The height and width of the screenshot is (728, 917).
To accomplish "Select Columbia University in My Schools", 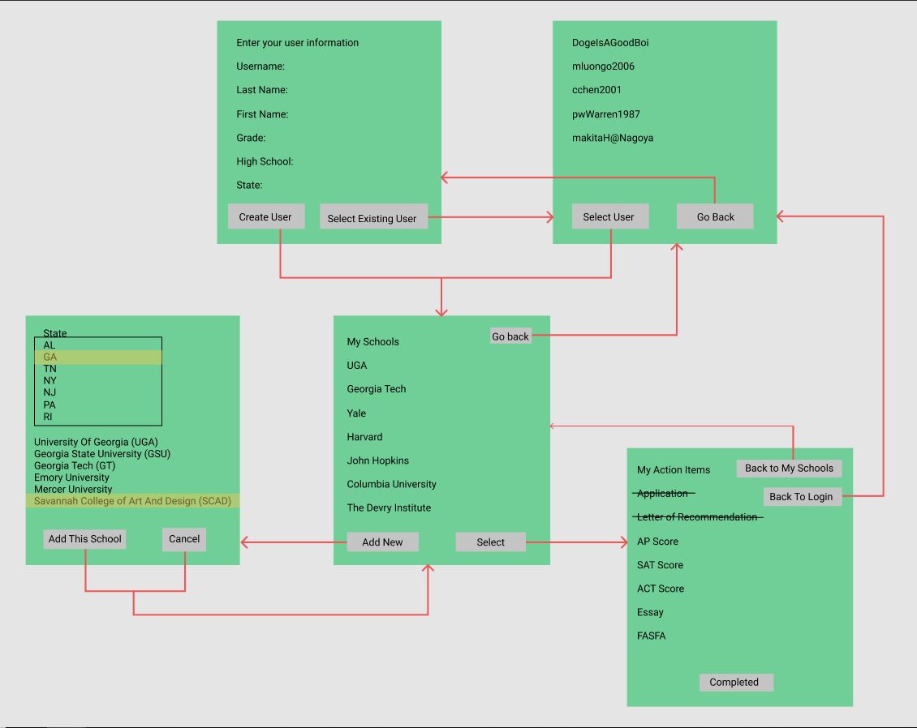I will (391, 484).
